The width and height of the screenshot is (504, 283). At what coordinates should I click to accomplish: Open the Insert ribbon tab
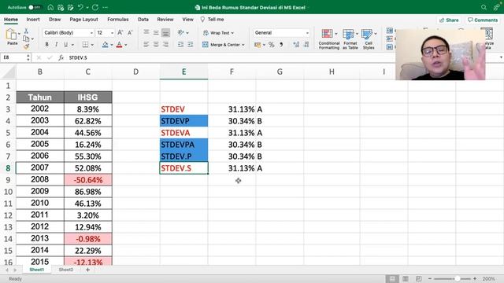[33, 19]
